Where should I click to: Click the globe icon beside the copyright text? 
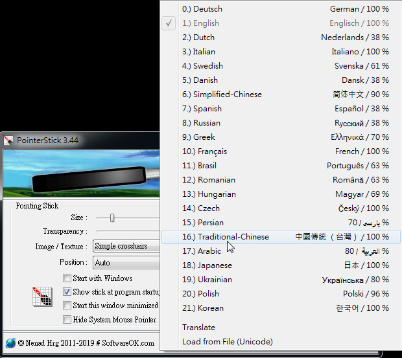tap(10, 343)
